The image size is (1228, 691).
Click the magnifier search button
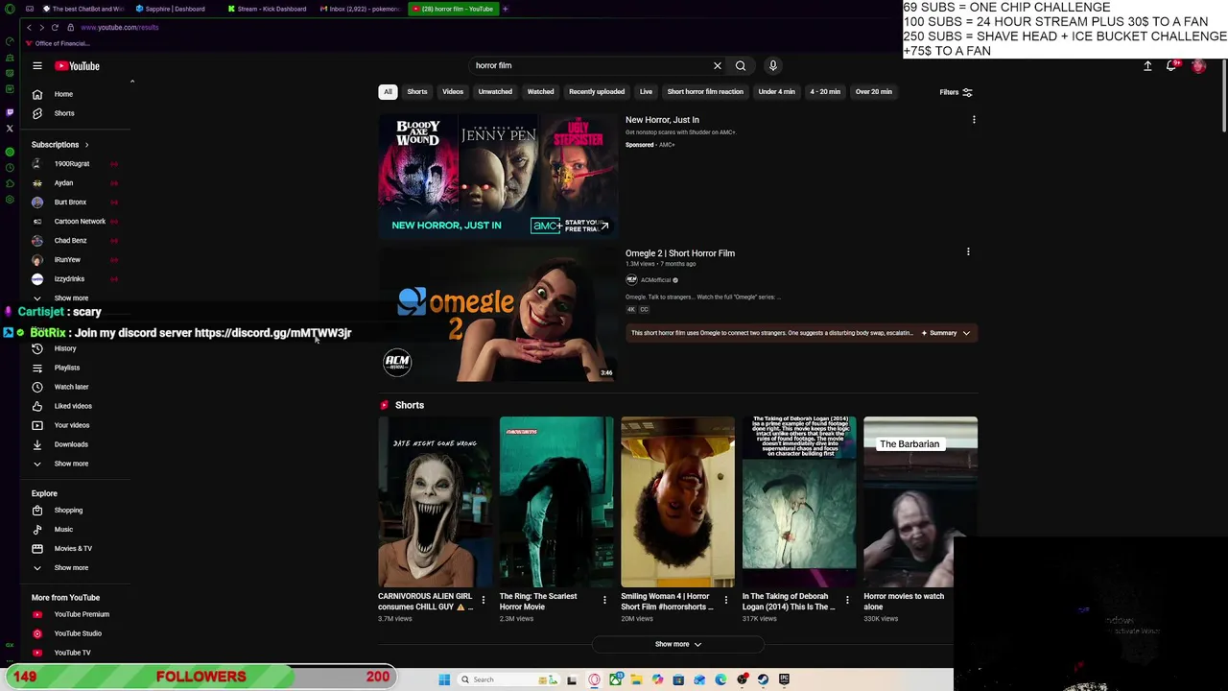(741, 66)
